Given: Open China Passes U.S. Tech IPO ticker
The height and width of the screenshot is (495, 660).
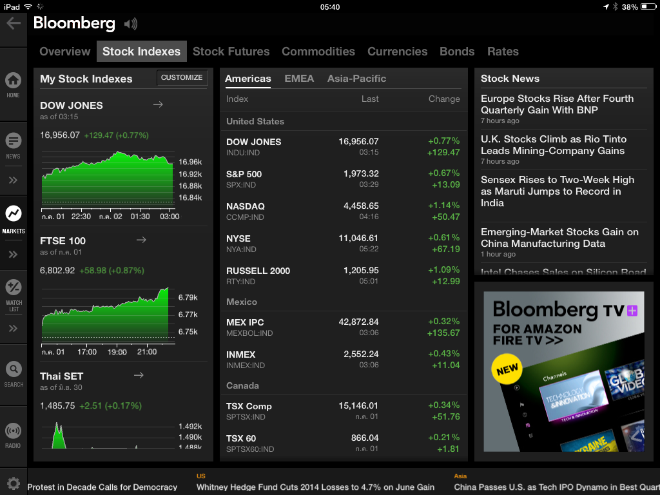Looking at the screenshot, I should pos(556,487).
